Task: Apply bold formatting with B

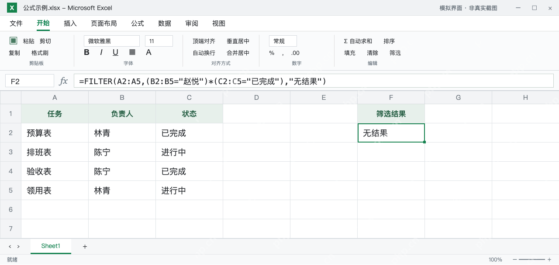Action: [x=86, y=52]
